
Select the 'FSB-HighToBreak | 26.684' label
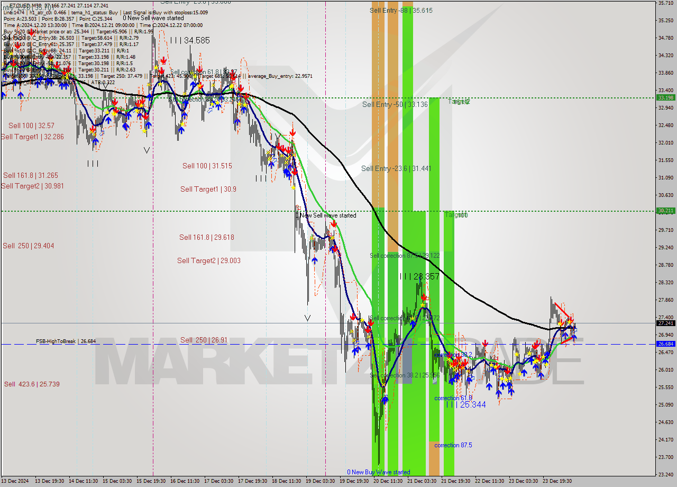click(x=66, y=341)
